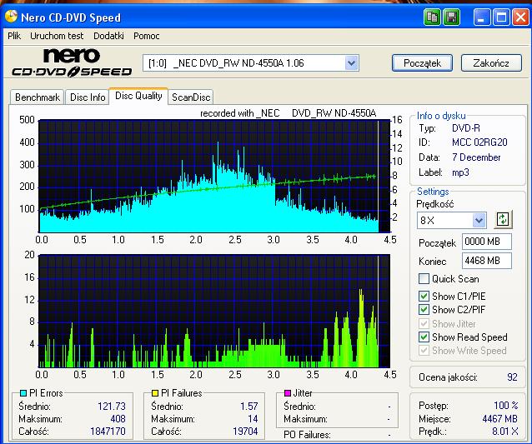Image resolution: width=532 pixels, height=444 pixels.
Task: Switch to the Disc Info tab
Action: click(88, 97)
